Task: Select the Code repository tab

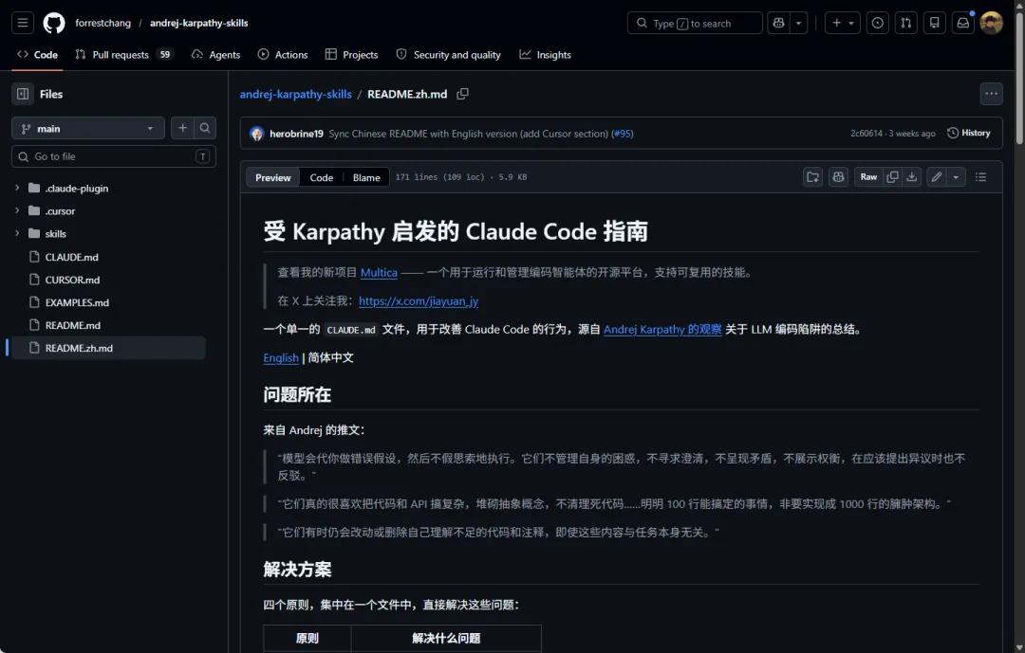Action: coord(38,55)
